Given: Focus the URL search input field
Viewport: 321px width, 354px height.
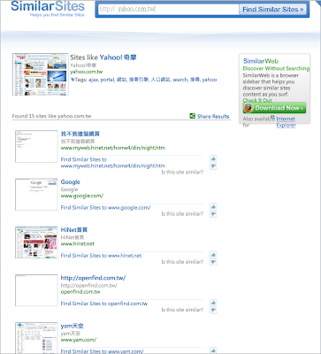Looking at the screenshot, I should (168, 10).
